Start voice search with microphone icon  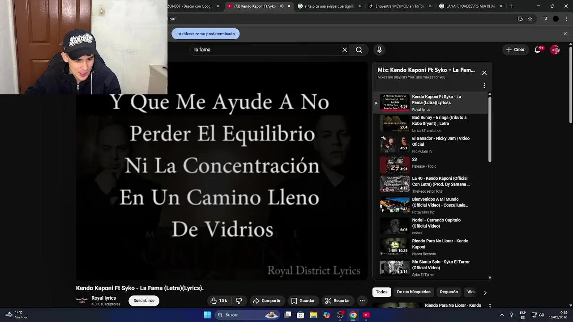coord(379,50)
